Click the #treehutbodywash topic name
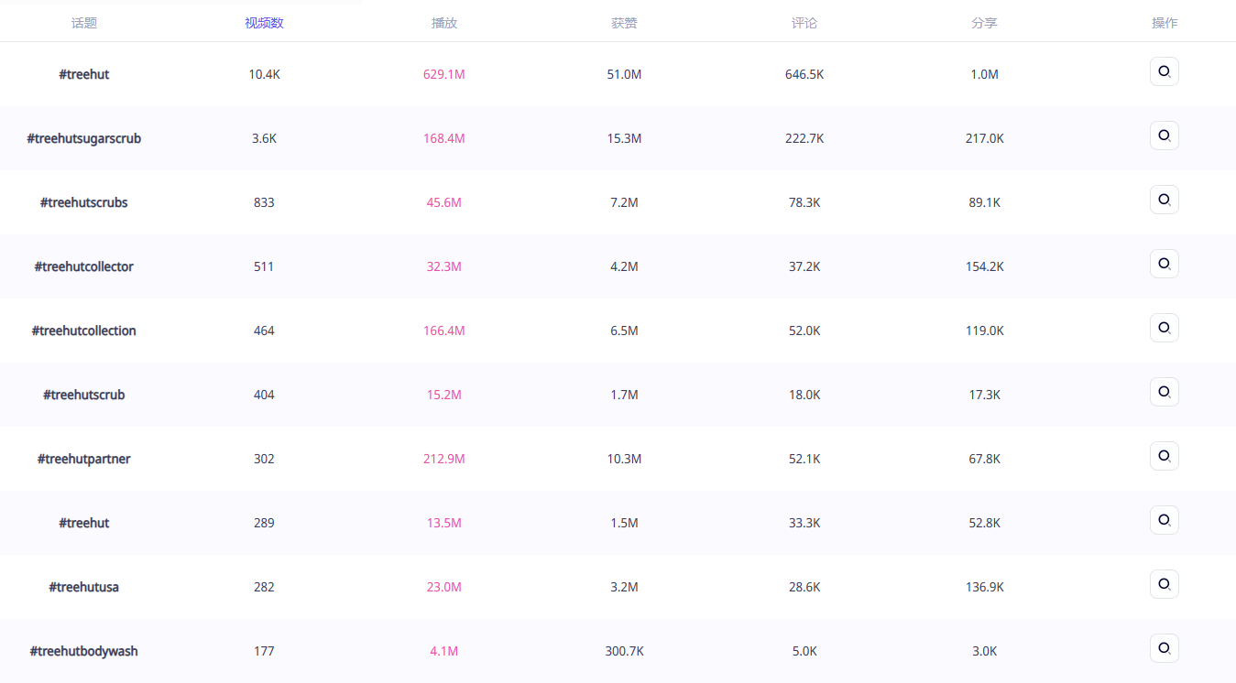This screenshot has height=683, width=1236. pos(84,651)
